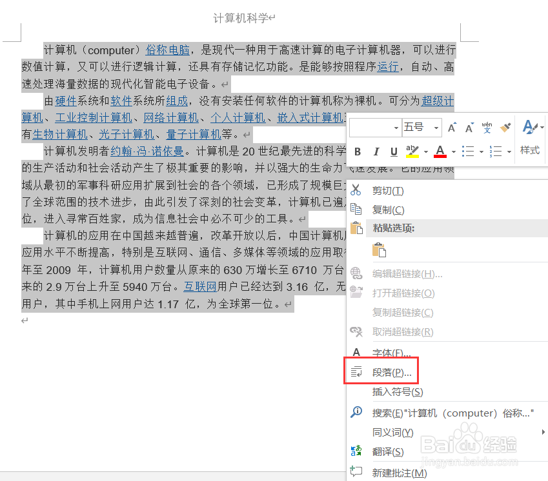This screenshot has height=481, width=548.
Task: Choose 剪切(T) from context menu
Action: click(x=388, y=191)
